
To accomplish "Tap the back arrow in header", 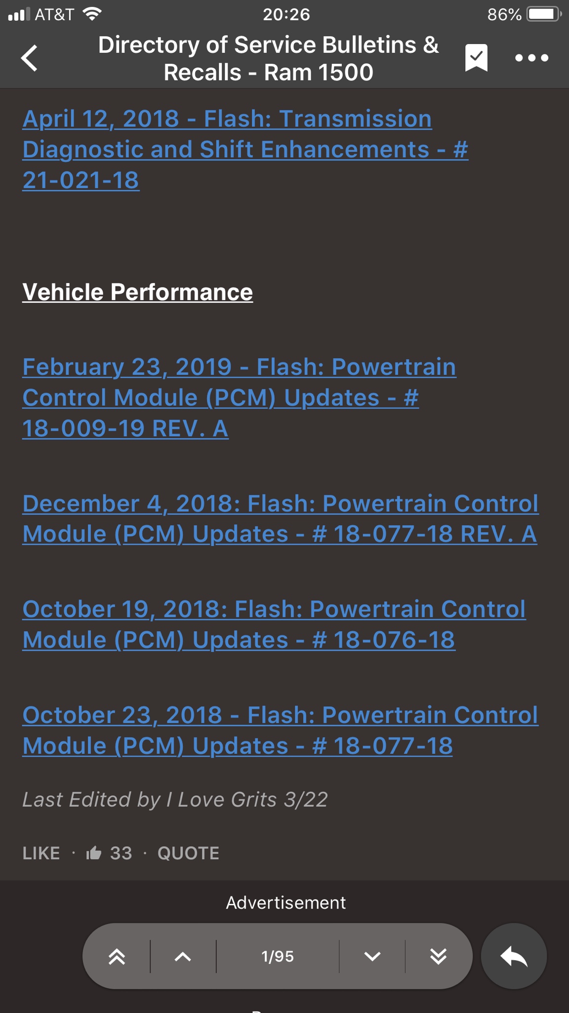I will (30, 58).
